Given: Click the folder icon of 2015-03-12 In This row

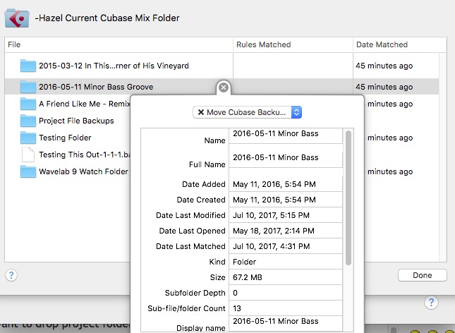Looking at the screenshot, I should (28, 66).
